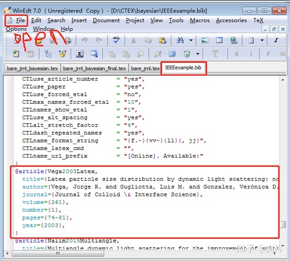Expand the Find dropdown arrow
The height and width of the screenshot is (261, 290).
pos(191,40)
